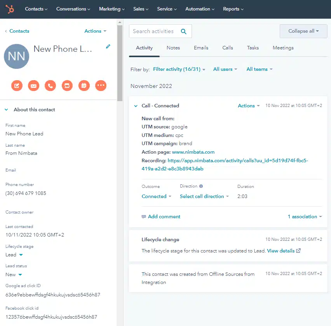Click the orange phone call icon button
The width and height of the screenshot is (331, 326).
point(50,86)
